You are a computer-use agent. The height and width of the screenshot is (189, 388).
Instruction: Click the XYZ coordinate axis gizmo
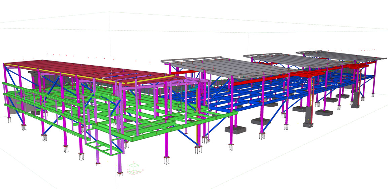pyautogui.click(x=134, y=168)
